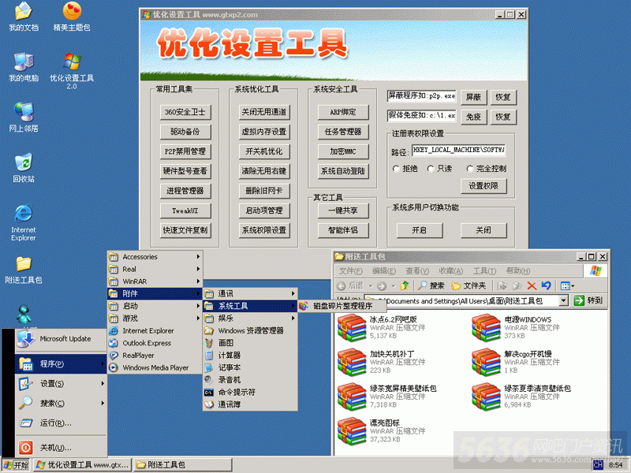
Task: Select the 附送工具包 folder on the desktop
Action: point(24,269)
